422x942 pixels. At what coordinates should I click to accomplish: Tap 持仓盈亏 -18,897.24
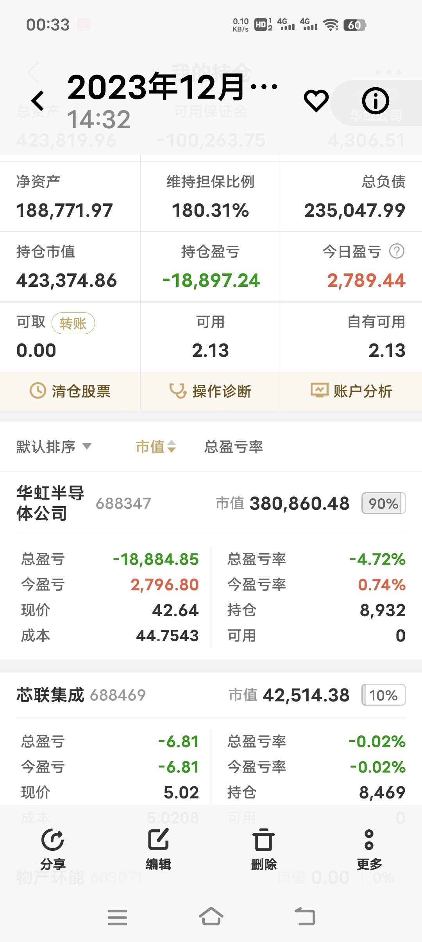[211, 280]
